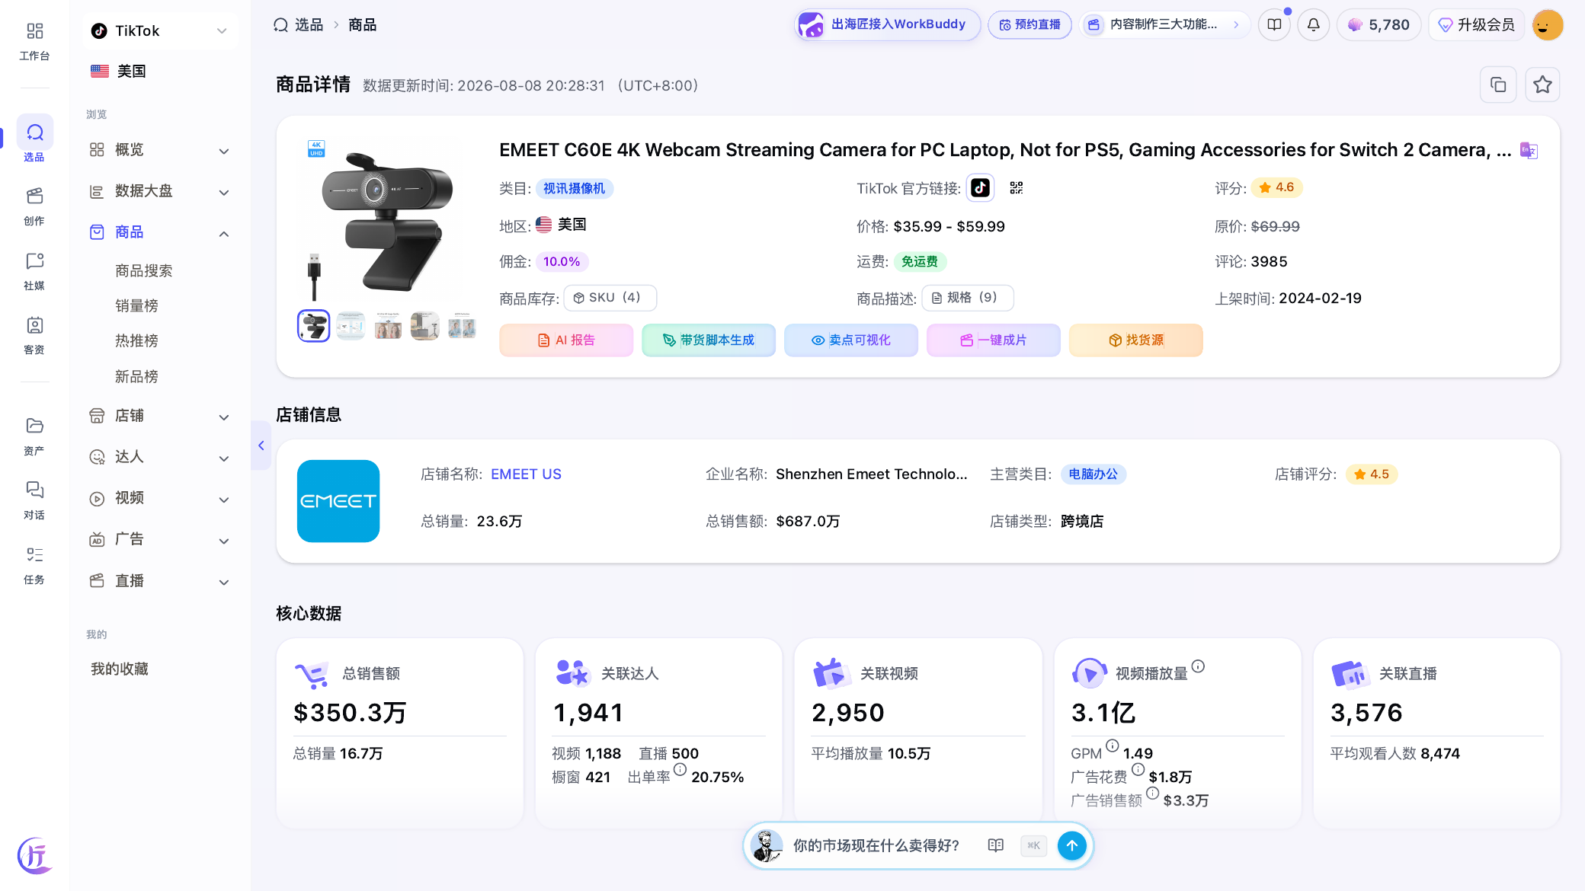Open the EMEET US shop link

tap(526, 474)
